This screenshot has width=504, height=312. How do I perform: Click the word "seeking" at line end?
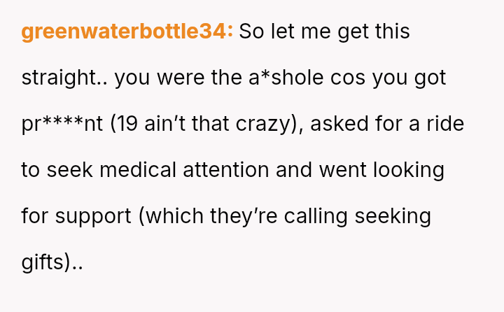coord(393,216)
